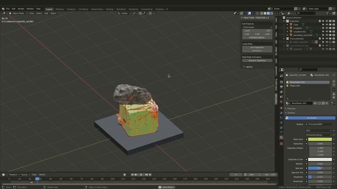Jump to timeline start frame button
The width and height of the screenshot is (337, 189).
(x=132, y=175)
